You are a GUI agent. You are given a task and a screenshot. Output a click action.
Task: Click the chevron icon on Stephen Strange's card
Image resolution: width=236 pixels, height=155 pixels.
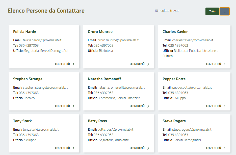[73, 106]
